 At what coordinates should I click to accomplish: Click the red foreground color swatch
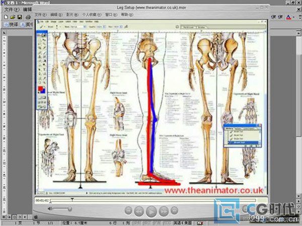(40, 89)
